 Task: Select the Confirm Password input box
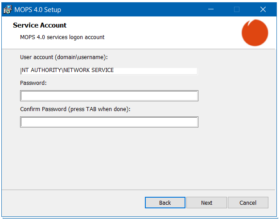(109, 122)
